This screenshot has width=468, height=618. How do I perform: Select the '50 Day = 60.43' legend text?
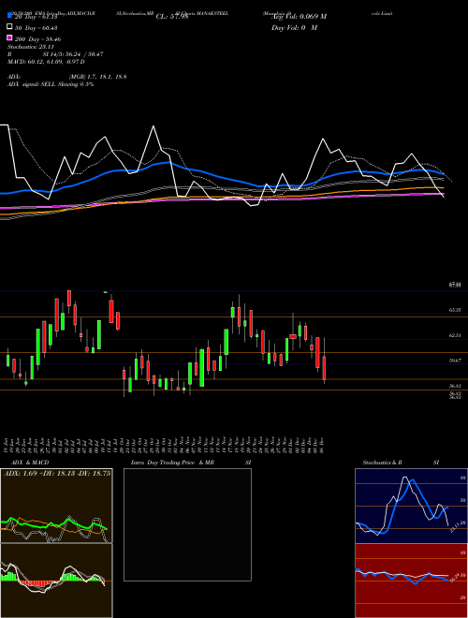(x=37, y=28)
